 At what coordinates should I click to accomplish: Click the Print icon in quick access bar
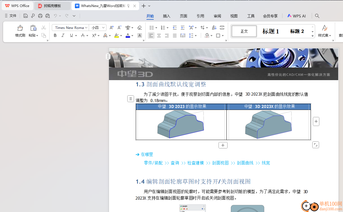pyautogui.click(x=40, y=16)
